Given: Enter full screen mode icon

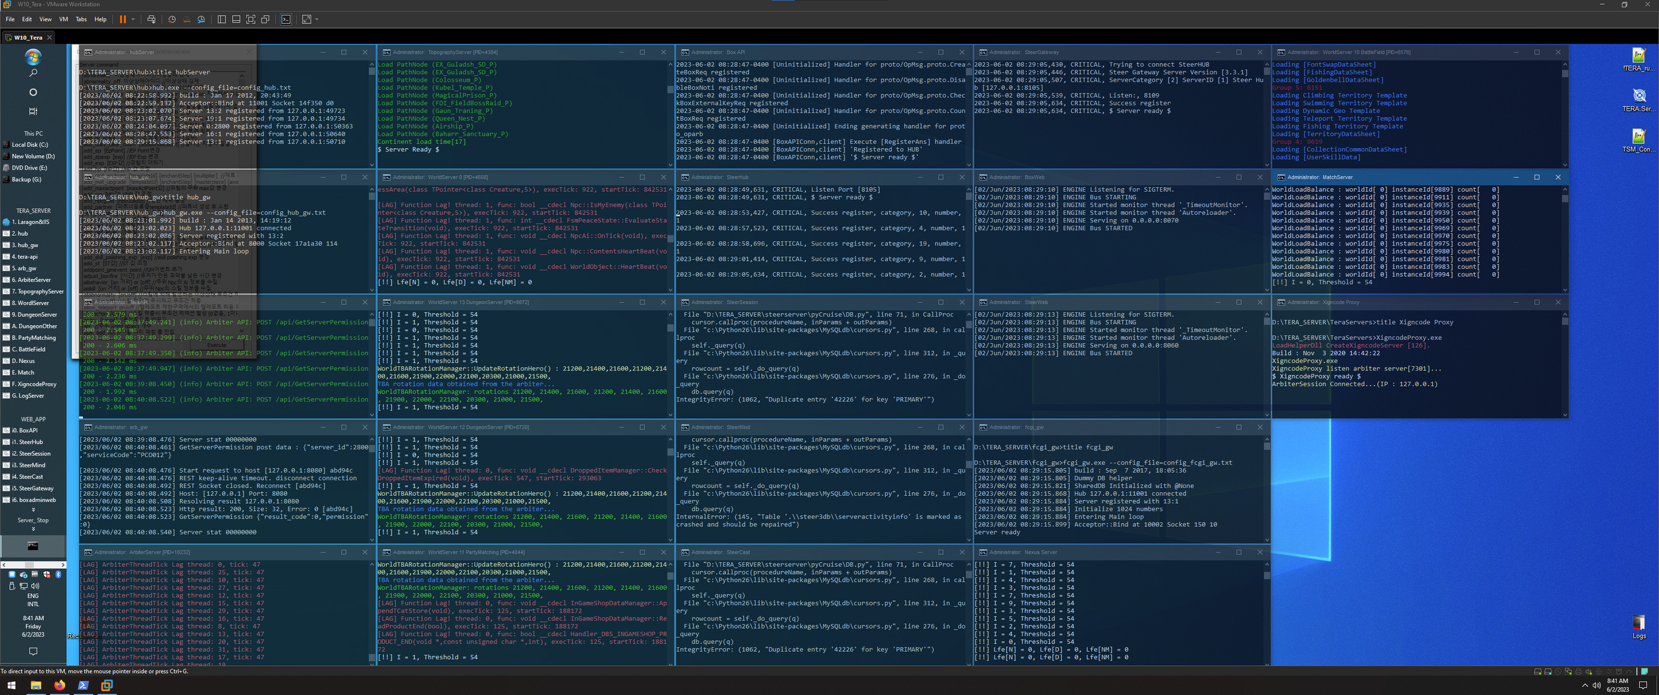Looking at the screenshot, I should 251,19.
